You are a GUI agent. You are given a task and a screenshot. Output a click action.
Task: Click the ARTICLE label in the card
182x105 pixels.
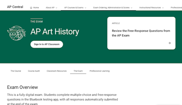pos(116,23)
